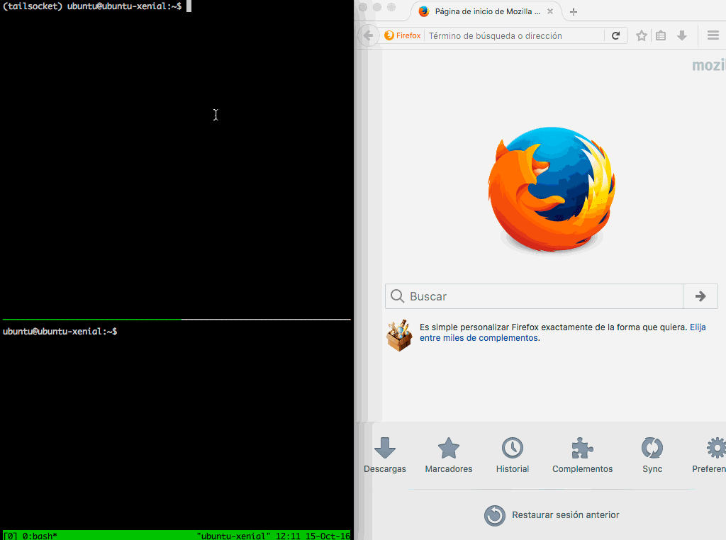
Task: Click the add-ons toolbox icon
Action: 399,335
